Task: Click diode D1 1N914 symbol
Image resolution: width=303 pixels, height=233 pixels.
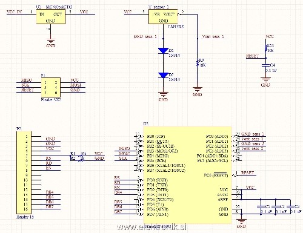Action: (163, 51)
